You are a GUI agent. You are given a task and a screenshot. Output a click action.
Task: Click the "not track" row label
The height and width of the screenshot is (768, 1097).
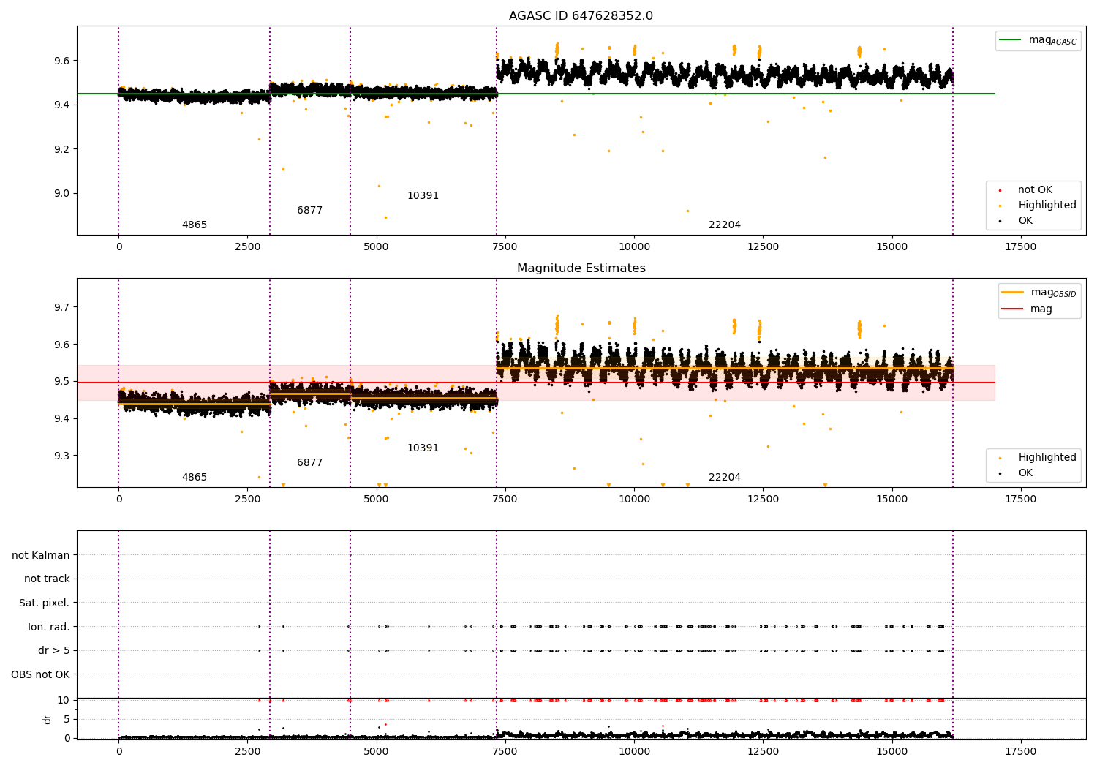[47, 579]
